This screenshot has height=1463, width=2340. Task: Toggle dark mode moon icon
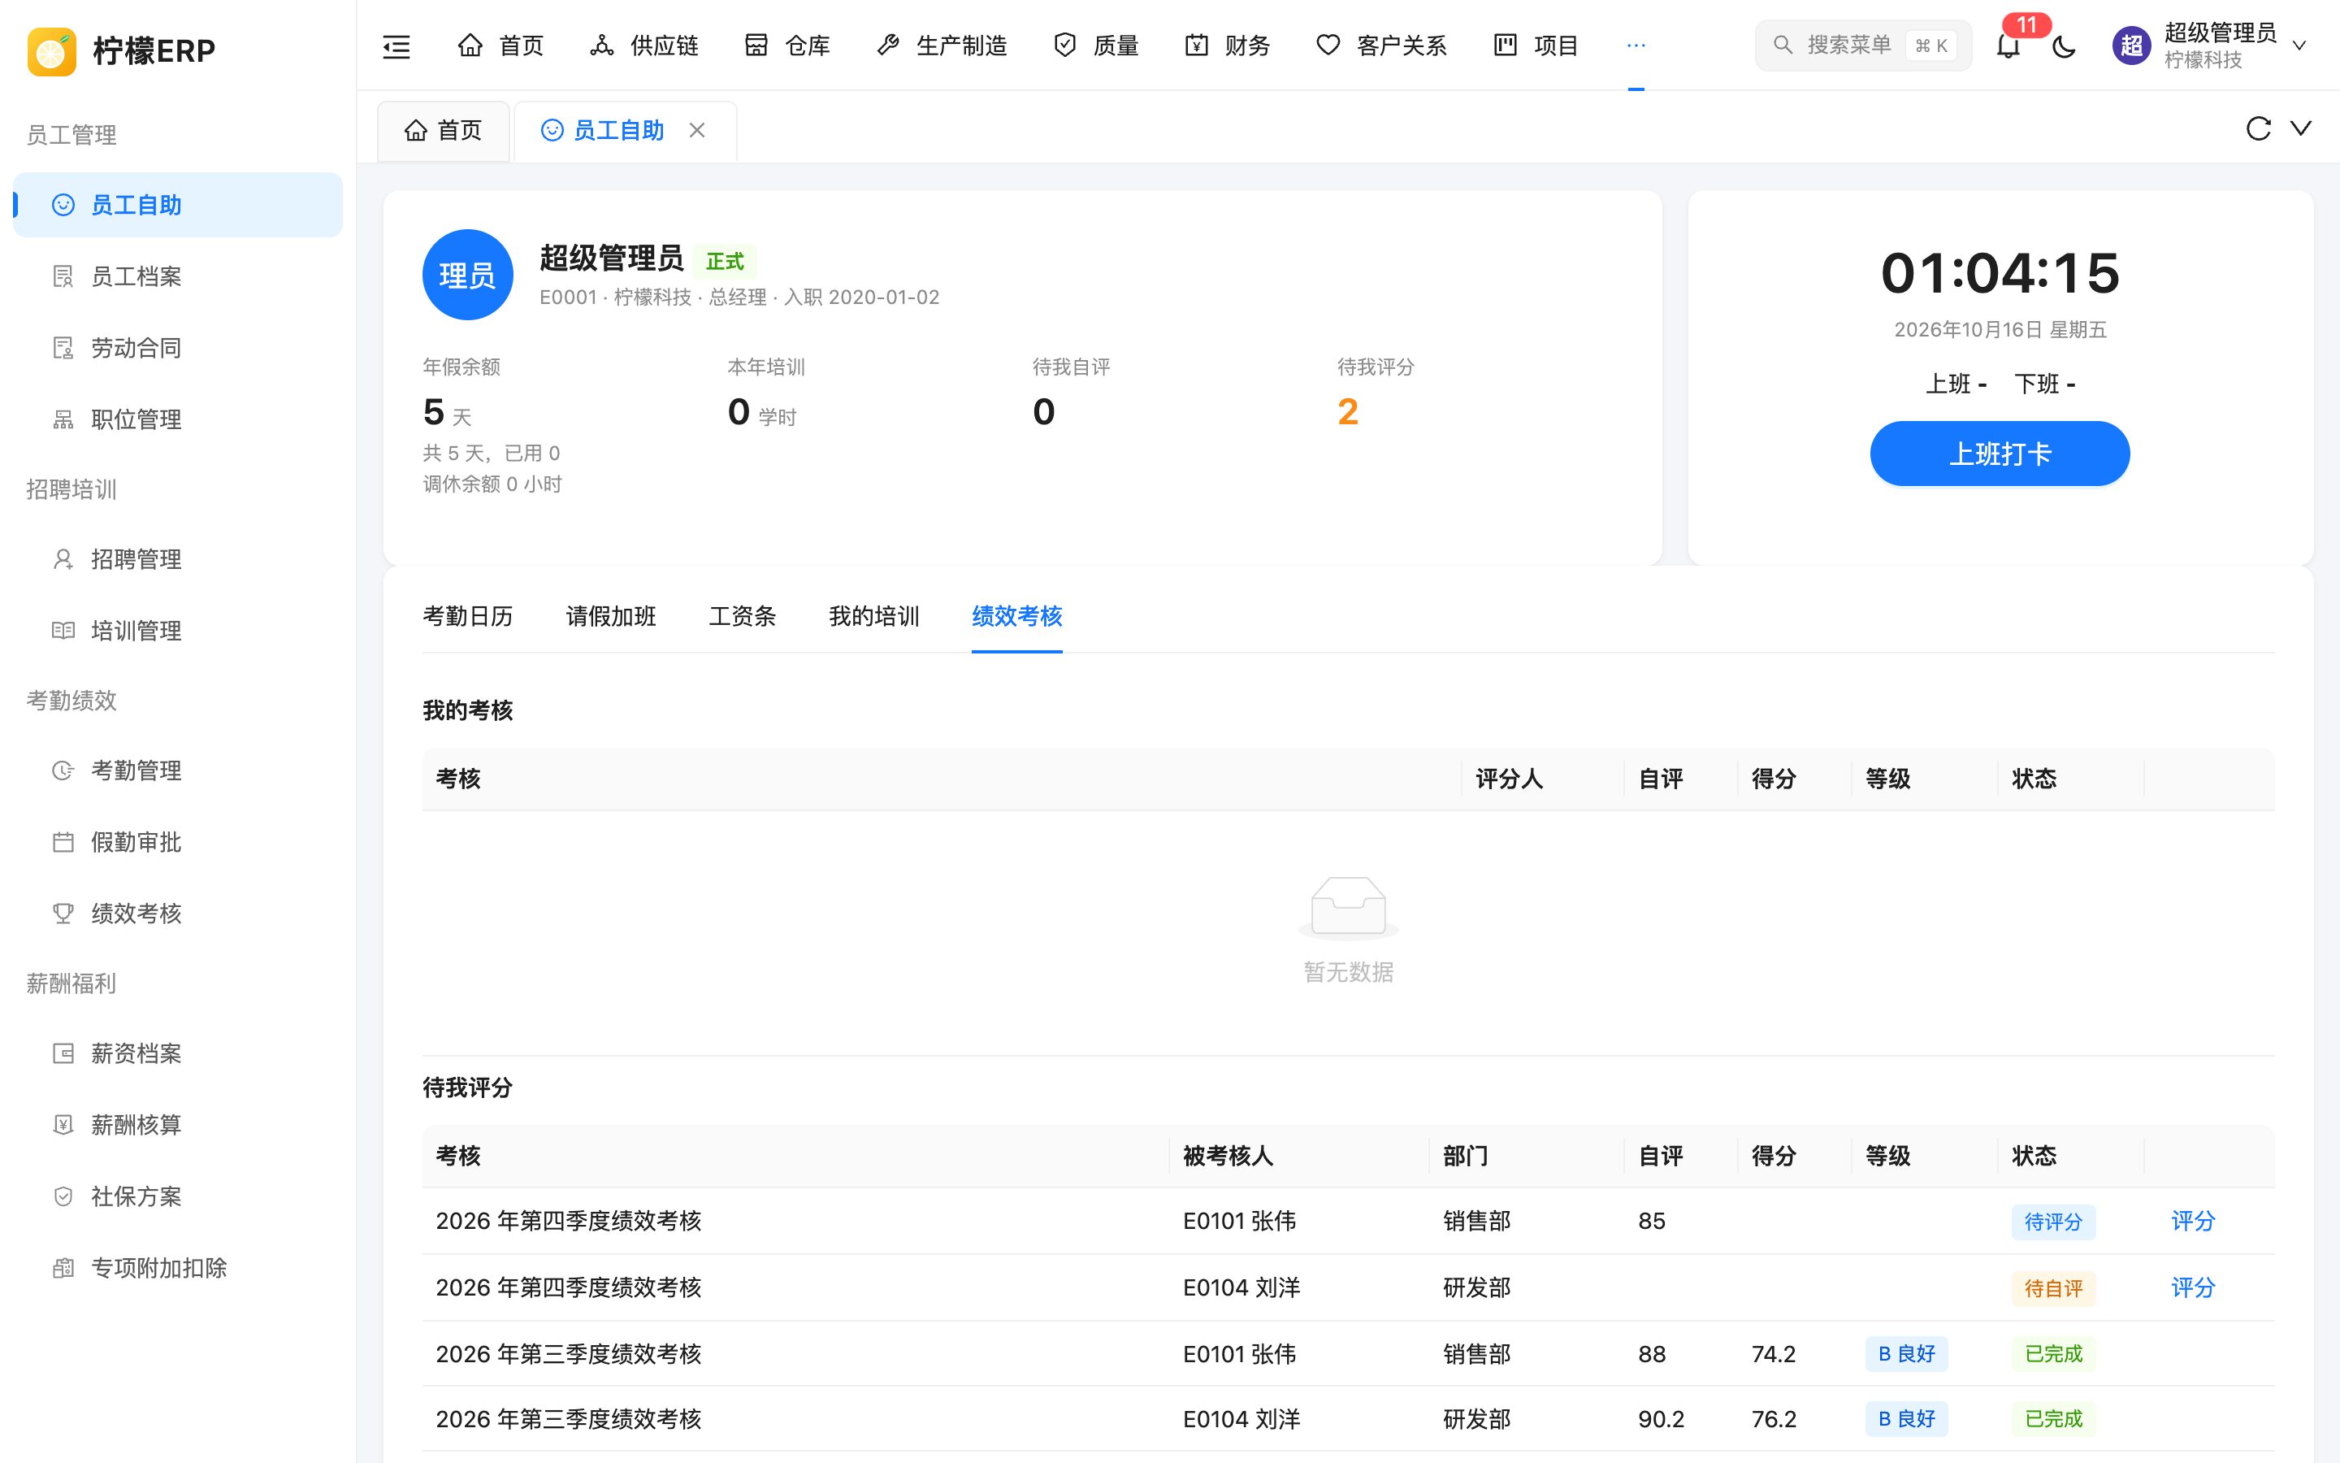[2064, 46]
